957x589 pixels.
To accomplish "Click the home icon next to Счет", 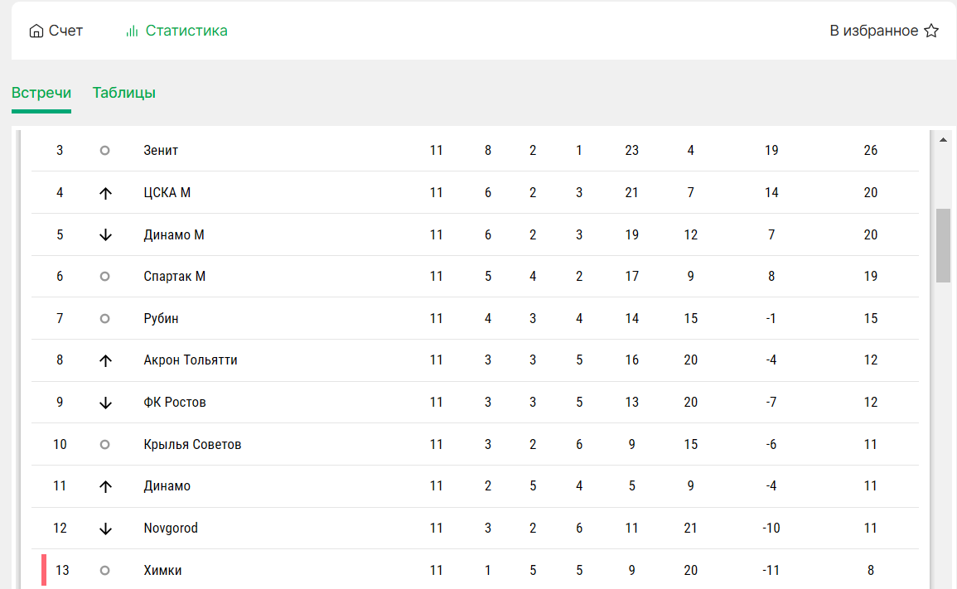I will pos(36,31).
